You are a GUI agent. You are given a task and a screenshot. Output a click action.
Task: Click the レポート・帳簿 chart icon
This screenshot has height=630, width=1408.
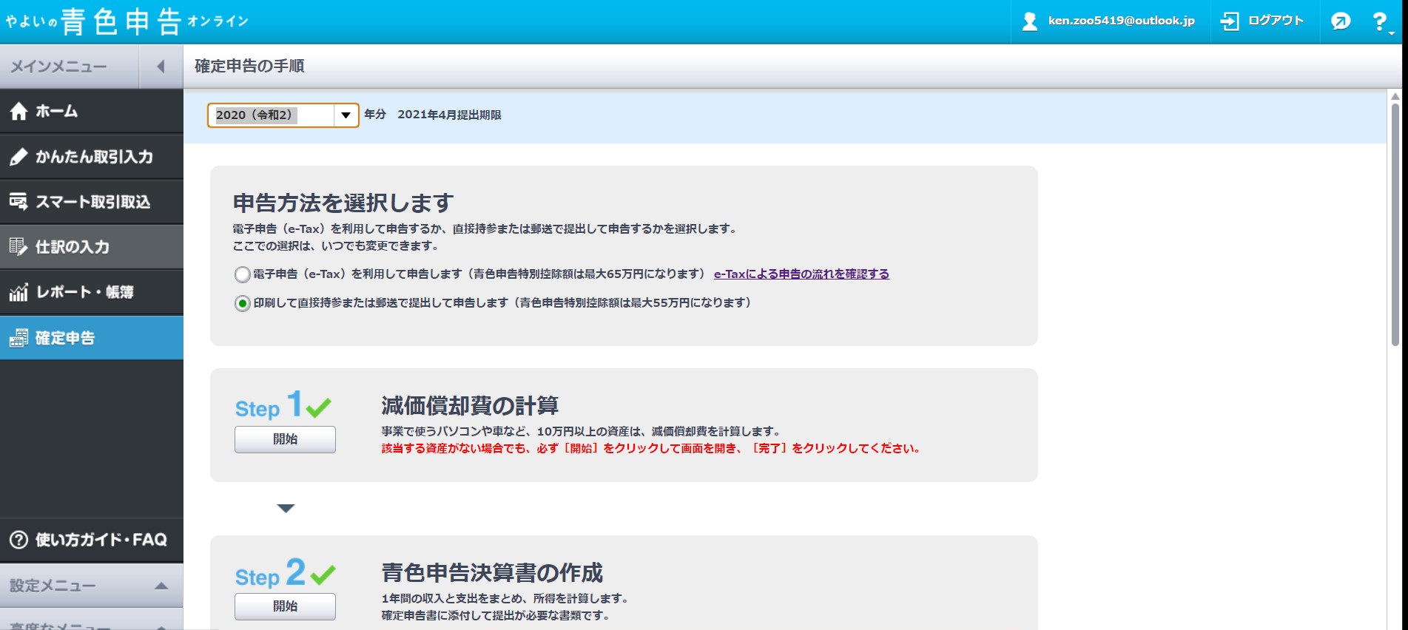(x=18, y=292)
